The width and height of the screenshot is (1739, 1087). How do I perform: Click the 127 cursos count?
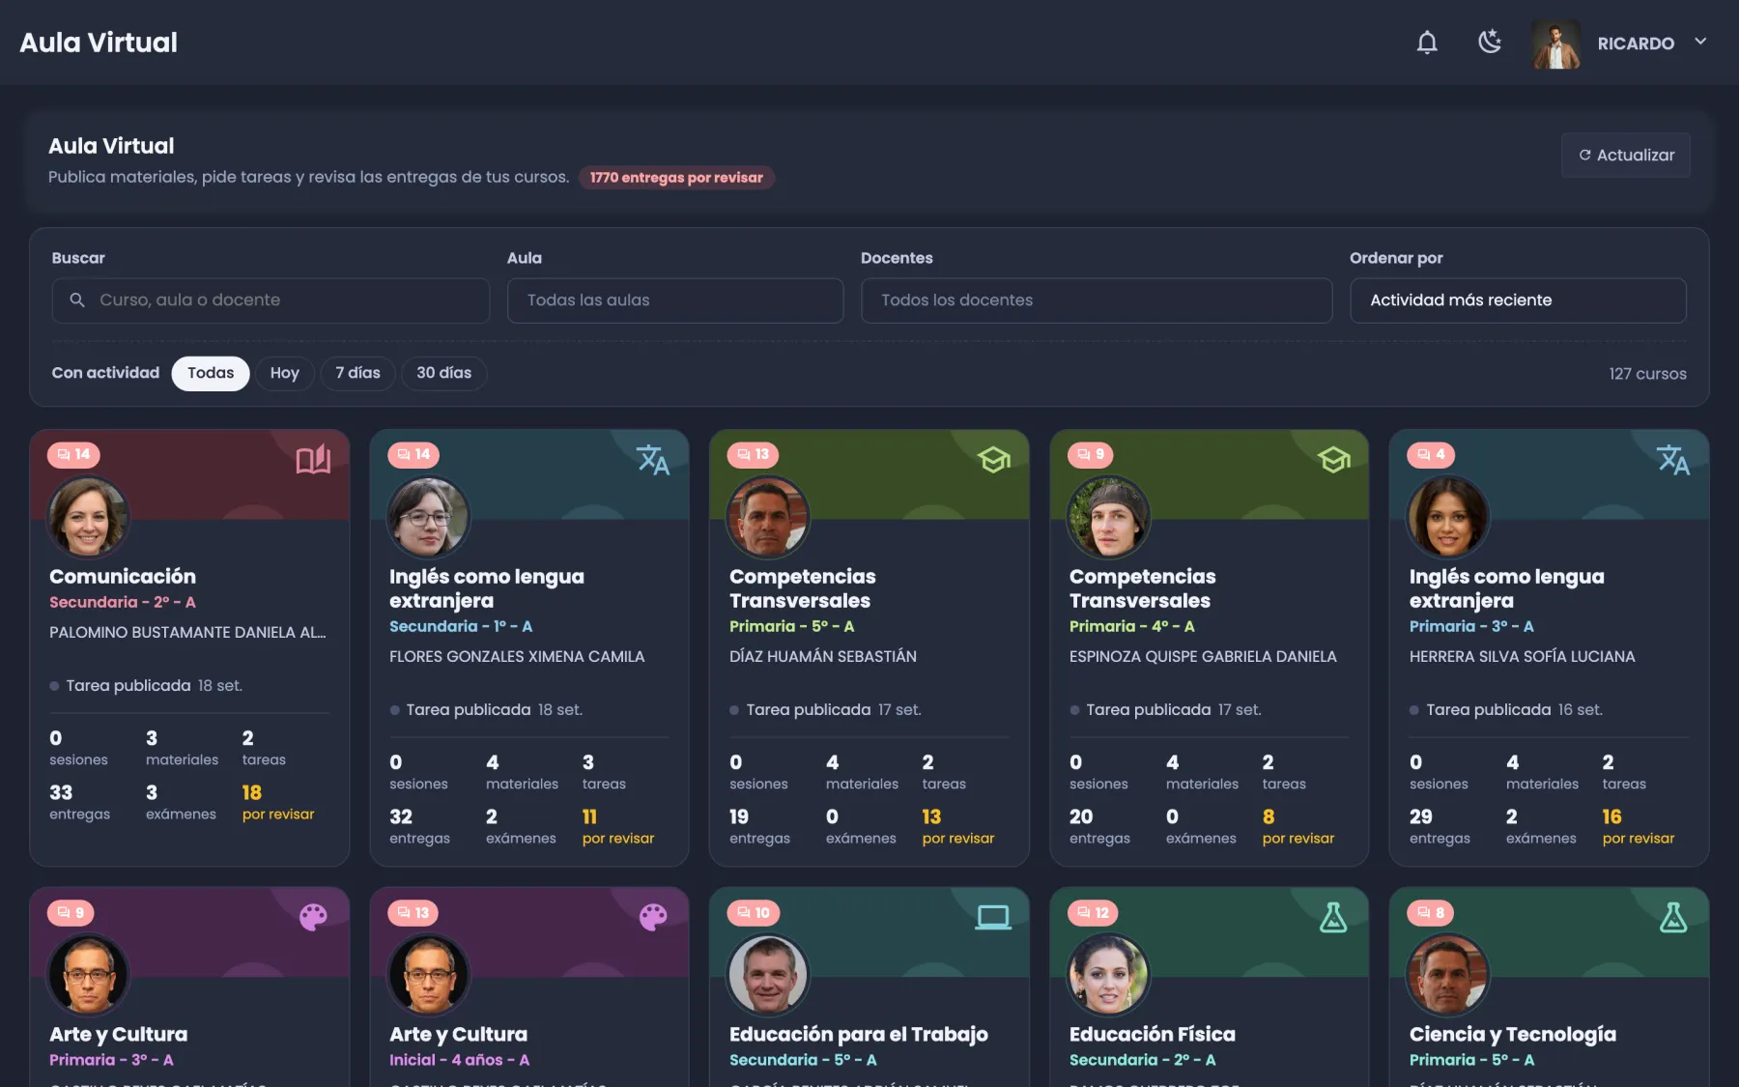[x=1647, y=374]
